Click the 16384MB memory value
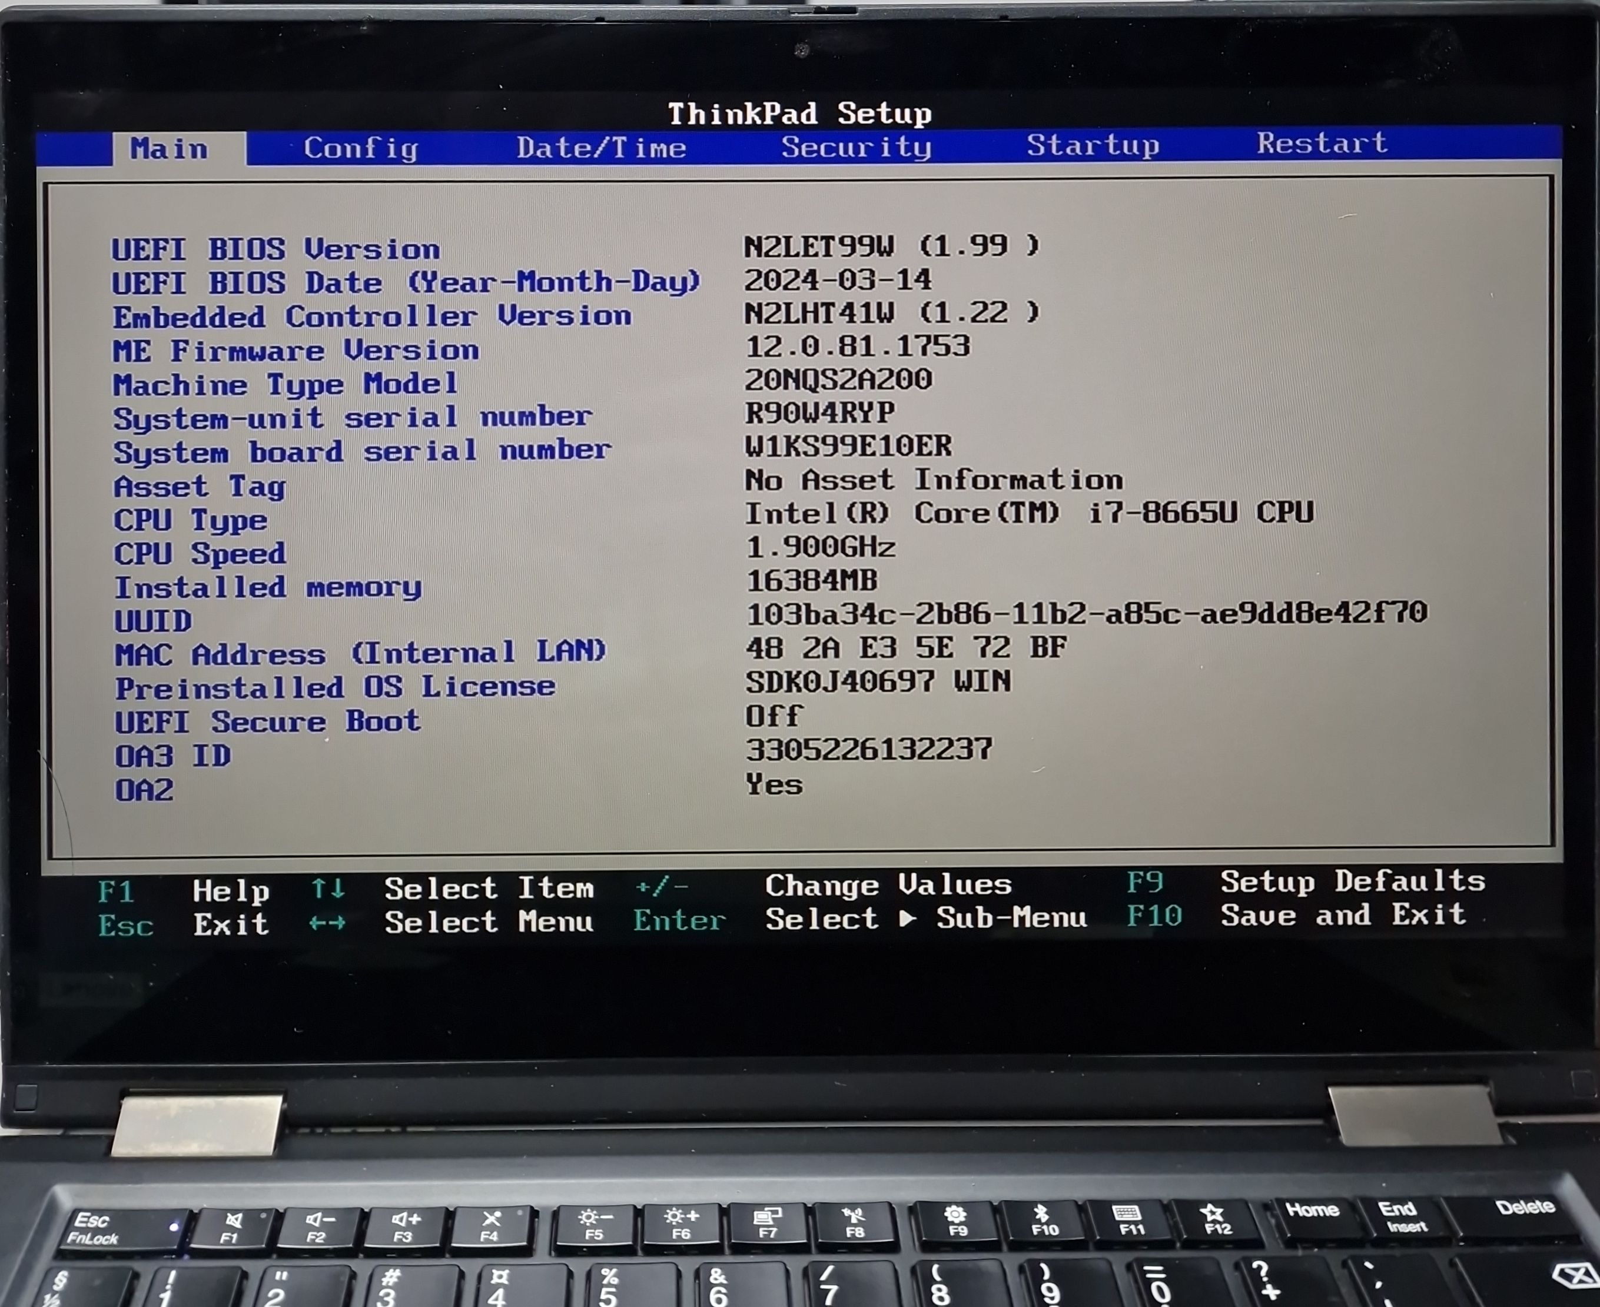Viewport: 1600px width, 1307px height. 812,580
